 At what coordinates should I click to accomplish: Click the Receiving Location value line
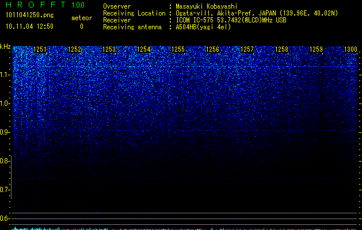click(x=257, y=13)
